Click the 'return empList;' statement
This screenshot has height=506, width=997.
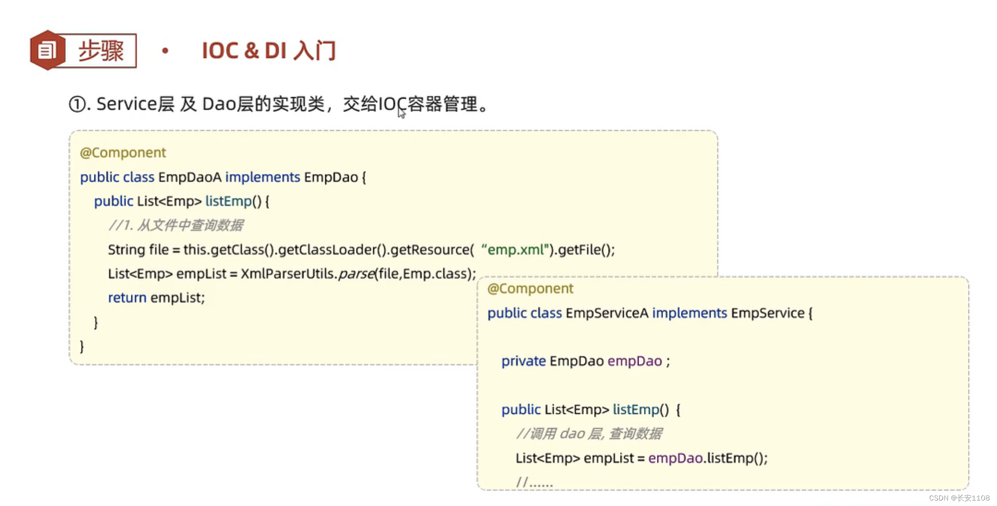(x=156, y=297)
